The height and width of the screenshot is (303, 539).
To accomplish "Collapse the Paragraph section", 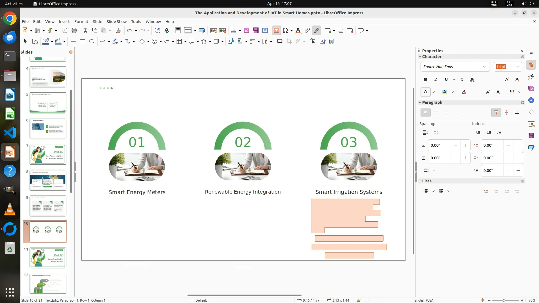I will tap(420, 102).
